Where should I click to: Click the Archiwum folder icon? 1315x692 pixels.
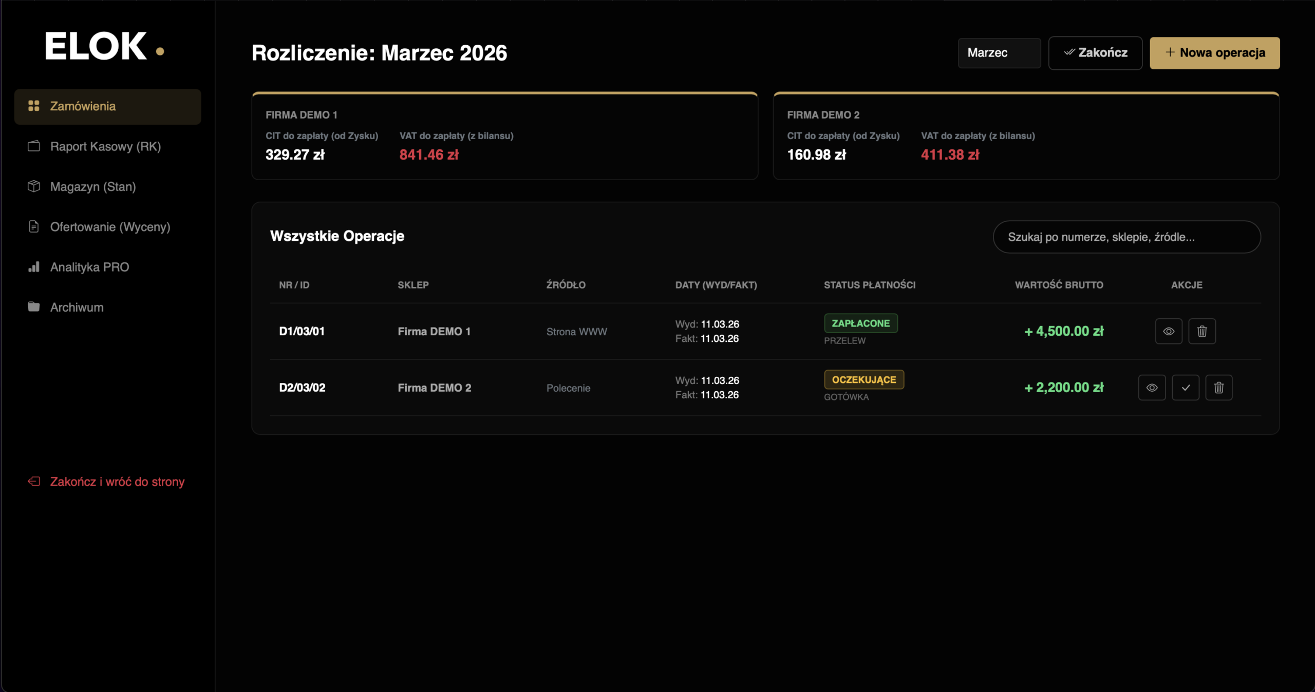[x=34, y=307]
